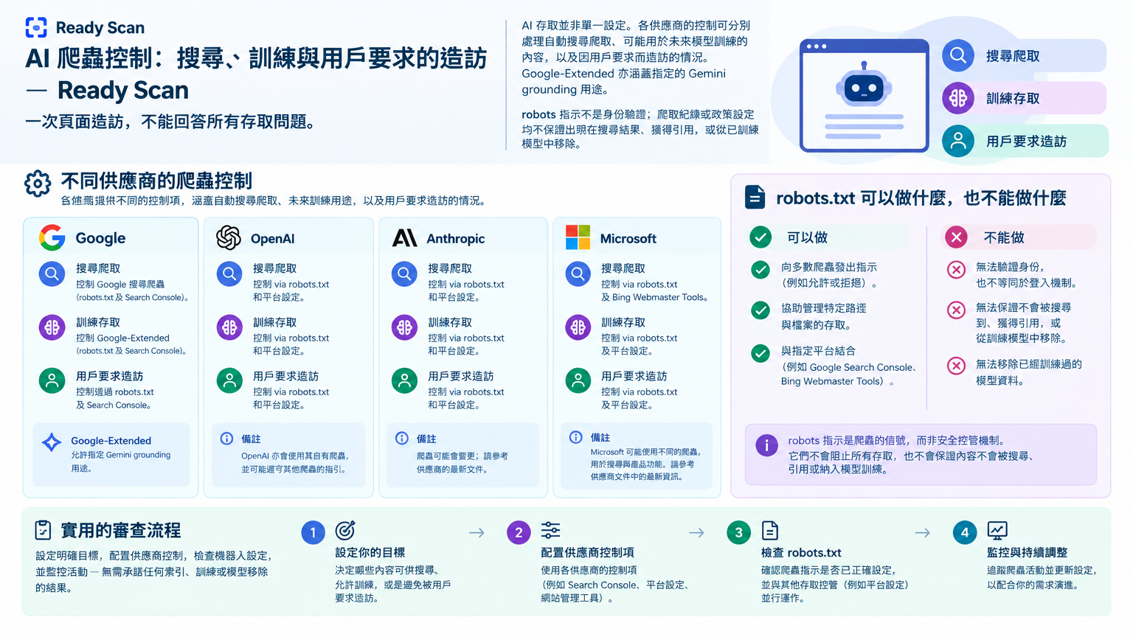
Task: Click the green check icon beside 可以做
Action: (760, 237)
